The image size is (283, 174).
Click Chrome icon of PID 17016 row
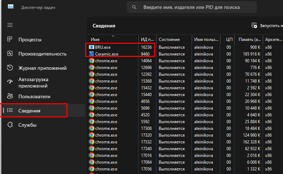[92, 155]
